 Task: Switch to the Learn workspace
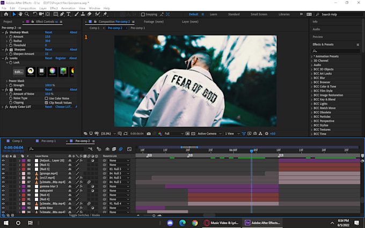click(x=213, y=14)
